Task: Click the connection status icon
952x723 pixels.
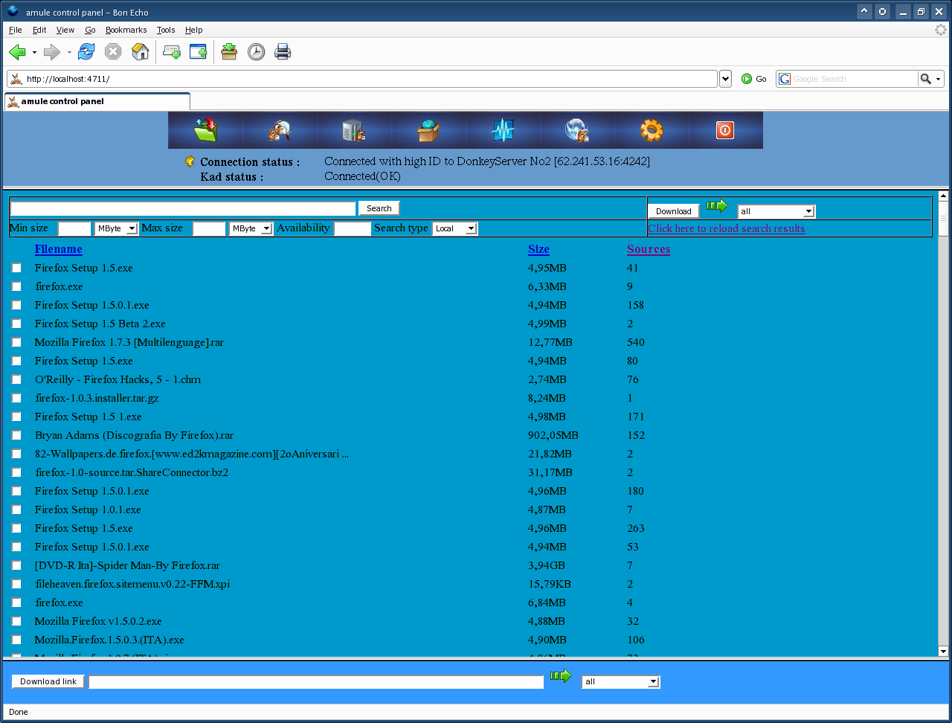Action: click(x=190, y=161)
